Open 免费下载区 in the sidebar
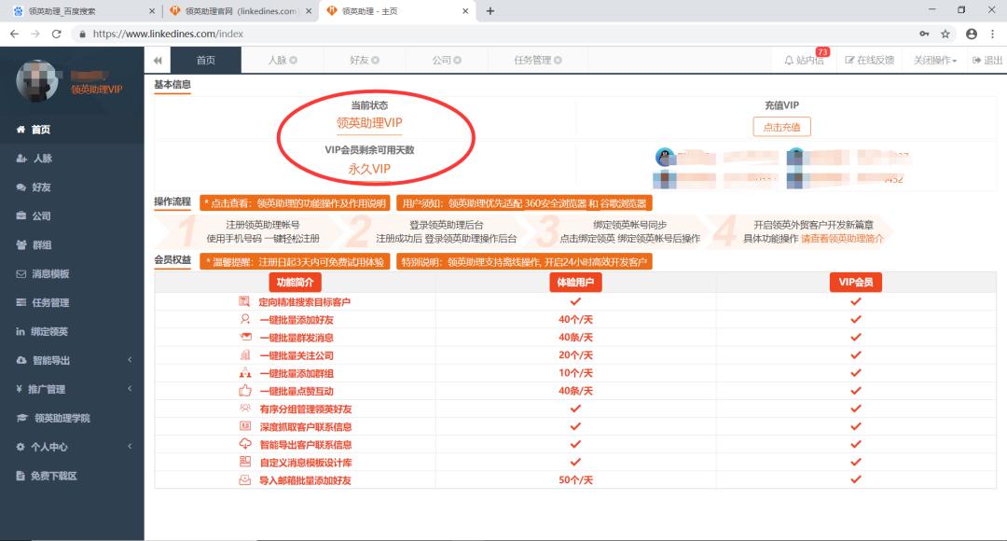 click(x=72, y=476)
